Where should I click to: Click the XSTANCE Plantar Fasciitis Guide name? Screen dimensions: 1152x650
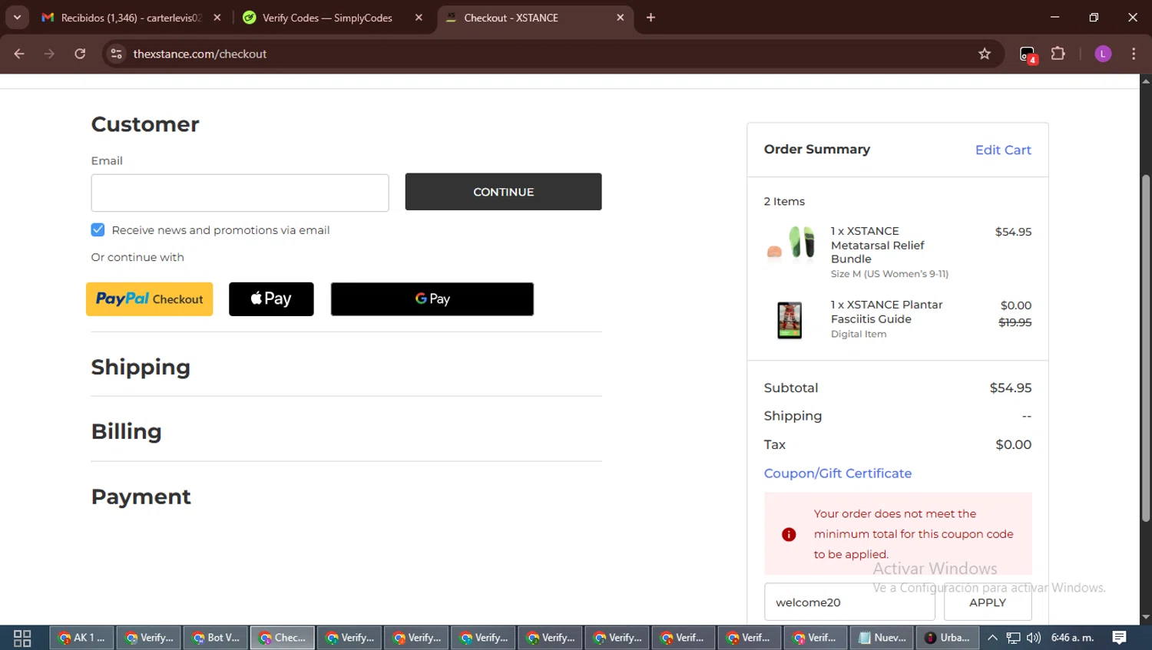[886, 312]
